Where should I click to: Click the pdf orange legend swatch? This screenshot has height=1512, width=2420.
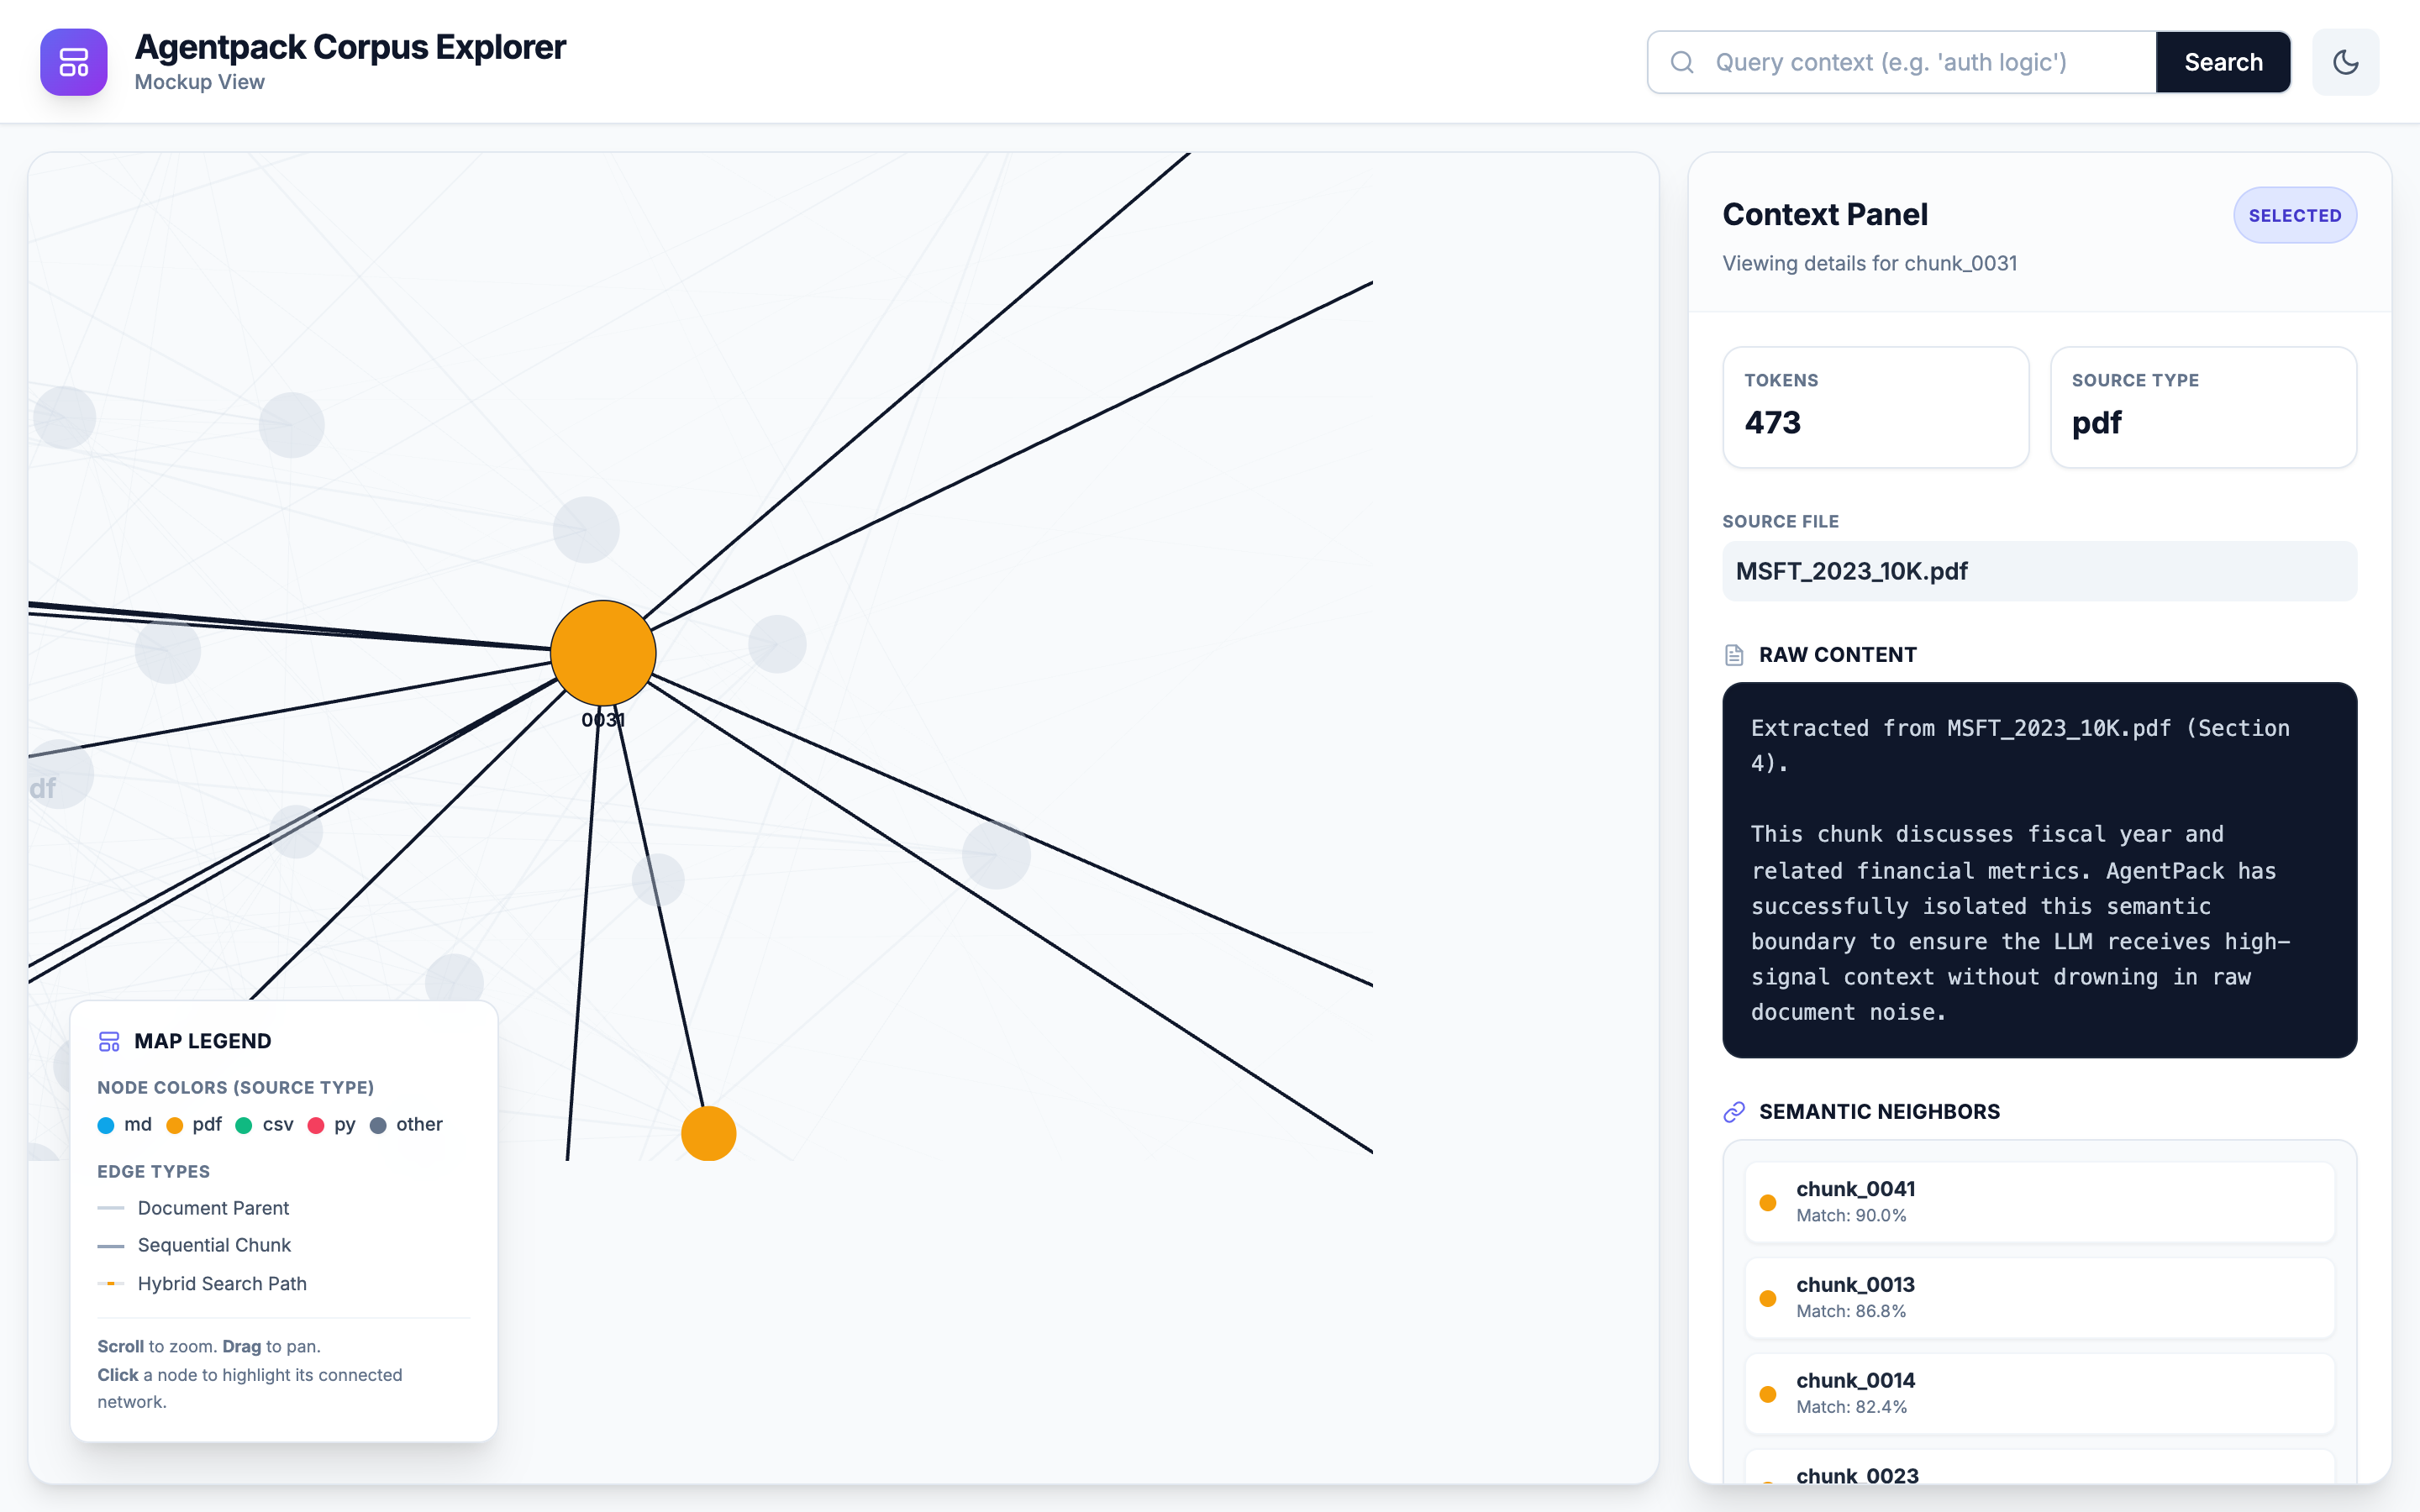point(174,1125)
